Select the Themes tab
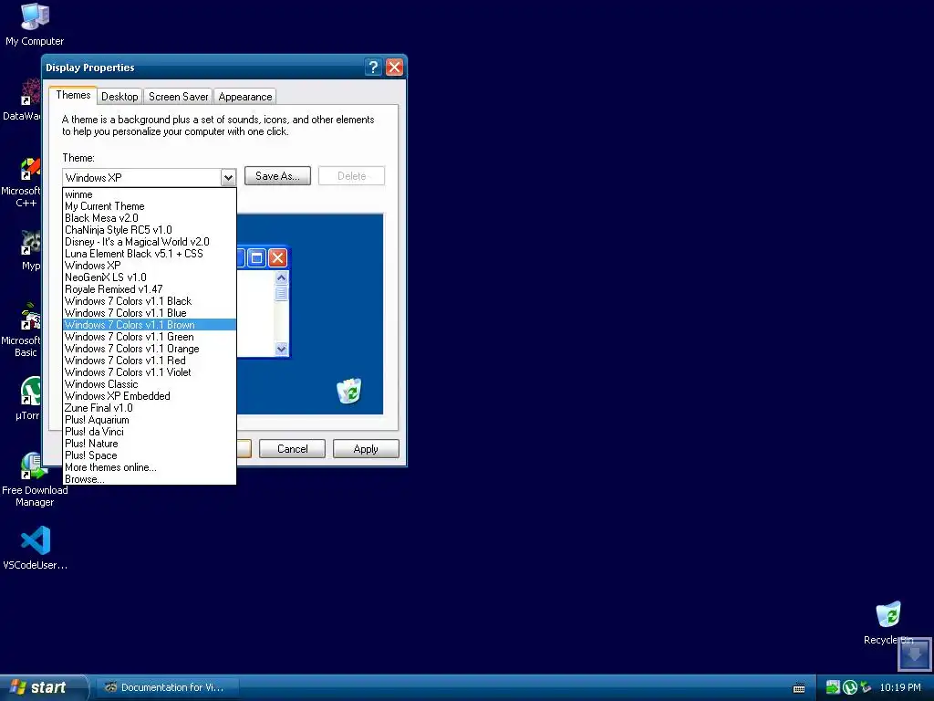This screenshot has height=701, width=934. (x=73, y=95)
